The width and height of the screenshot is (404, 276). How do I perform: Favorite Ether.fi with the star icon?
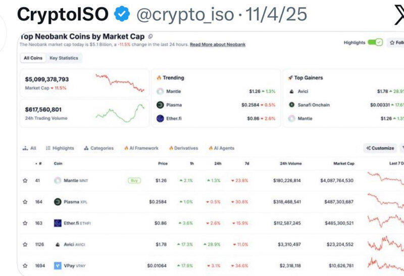click(25, 223)
